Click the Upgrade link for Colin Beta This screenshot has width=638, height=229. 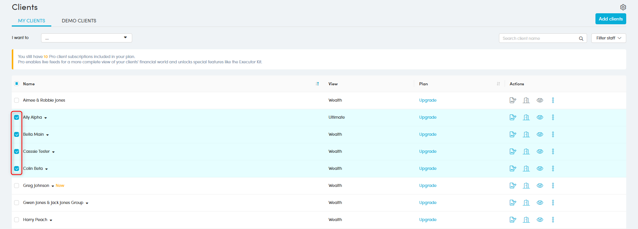point(427,169)
